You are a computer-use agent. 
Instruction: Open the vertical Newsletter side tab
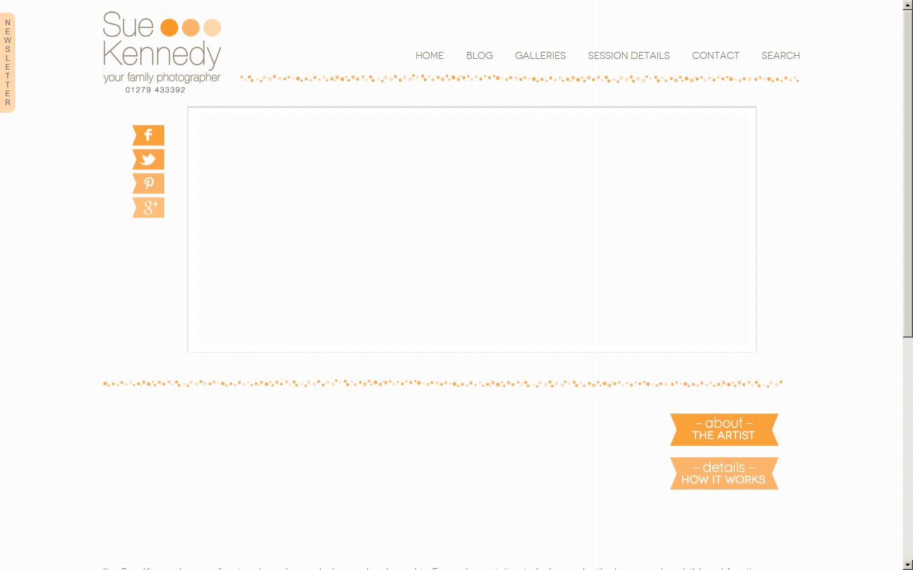(8, 63)
